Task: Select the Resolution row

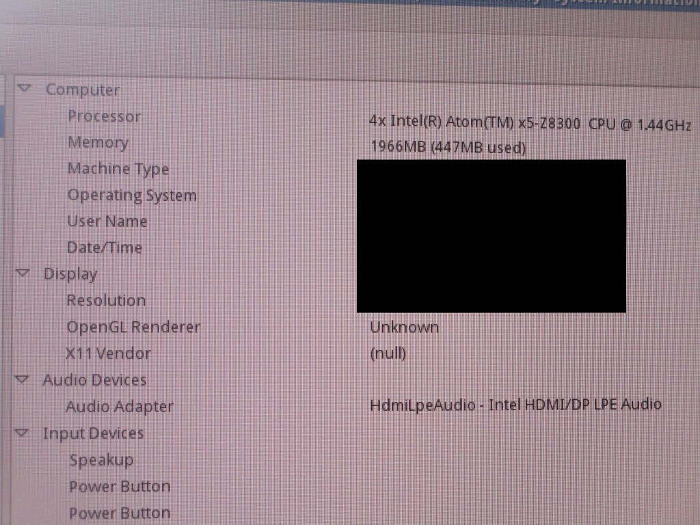Action: (106, 301)
